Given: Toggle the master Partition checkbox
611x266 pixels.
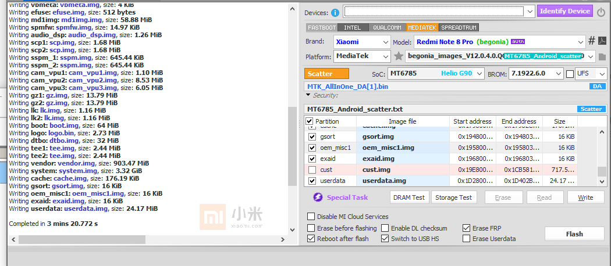Looking at the screenshot, I should pyautogui.click(x=310, y=121).
